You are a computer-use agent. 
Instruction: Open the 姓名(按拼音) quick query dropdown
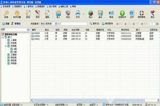pyautogui.click(x=56, y=24)
